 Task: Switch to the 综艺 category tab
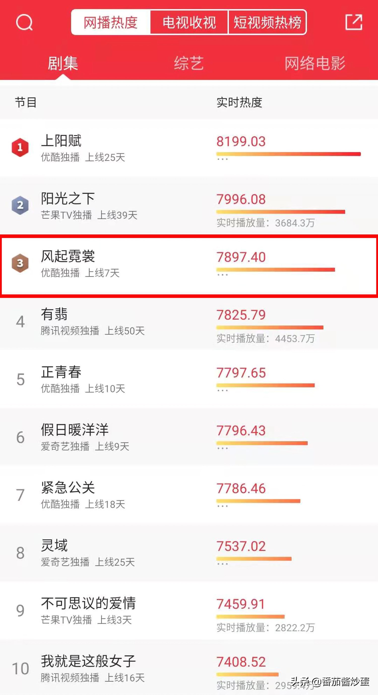[188, 63]
